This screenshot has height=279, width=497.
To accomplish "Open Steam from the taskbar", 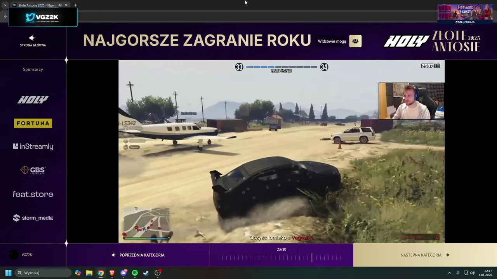I will pyautogui.click(x=146, y=273).
